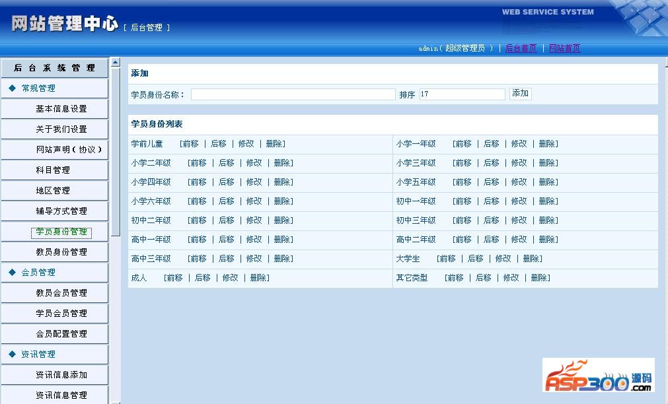Screen dimensions: 668x404
Task: Click 后移 for 高中一年级
Action: [226, 240]
